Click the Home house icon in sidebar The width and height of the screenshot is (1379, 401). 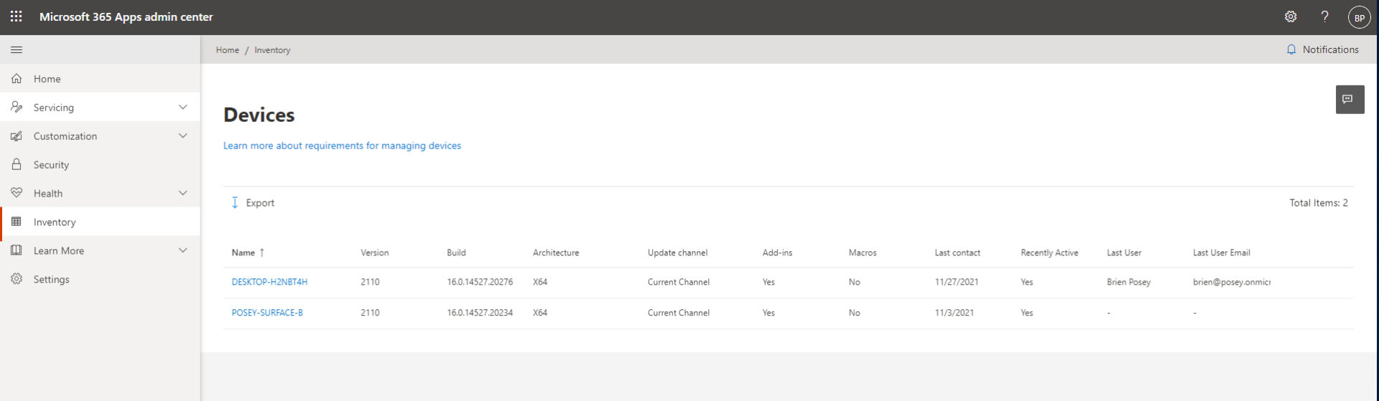(17, 78)
